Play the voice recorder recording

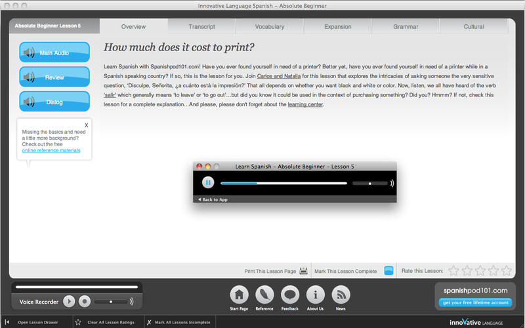click(69, 302)
